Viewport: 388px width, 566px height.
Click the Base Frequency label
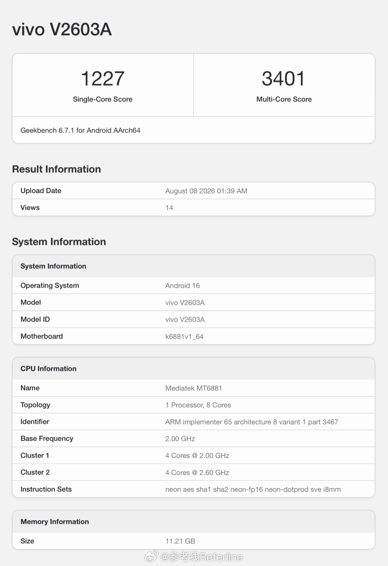click(x=47, y=438)
